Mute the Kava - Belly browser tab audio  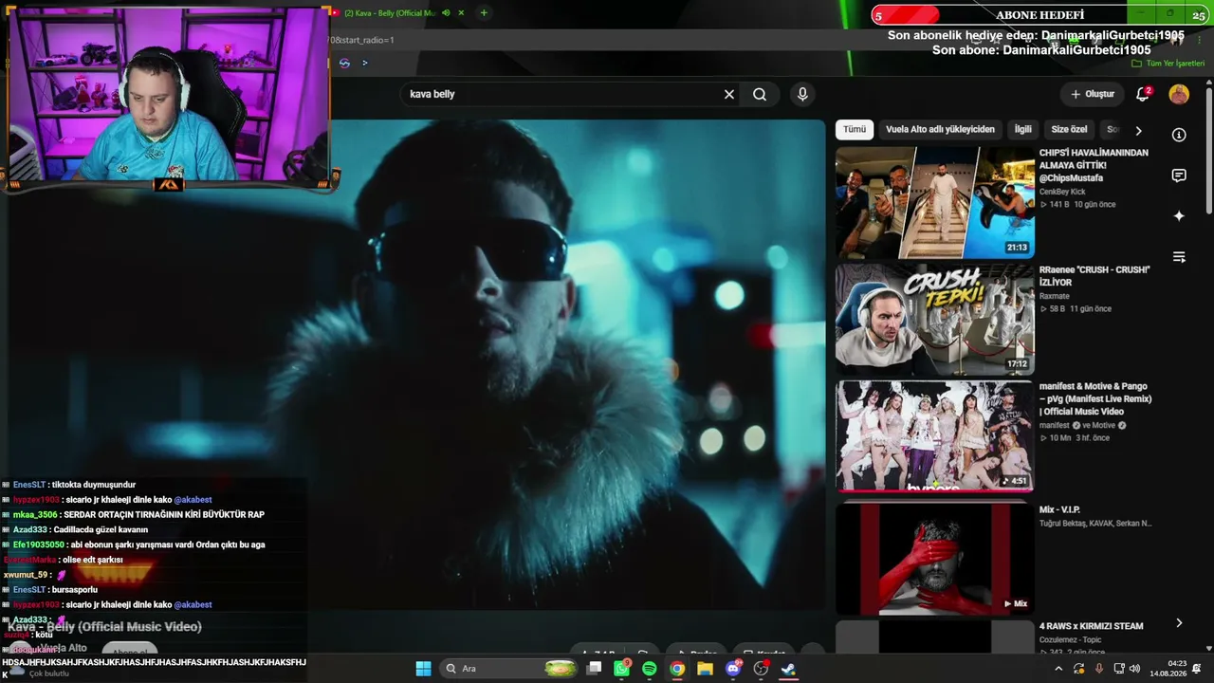click(x=446, y=13)
